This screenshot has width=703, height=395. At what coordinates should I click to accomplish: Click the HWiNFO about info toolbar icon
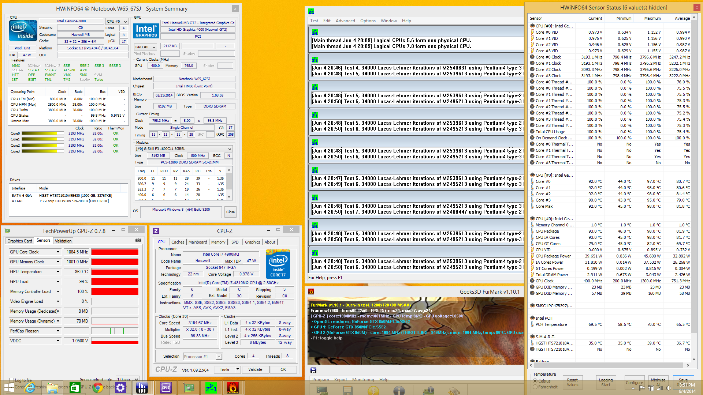click(399, 390)
